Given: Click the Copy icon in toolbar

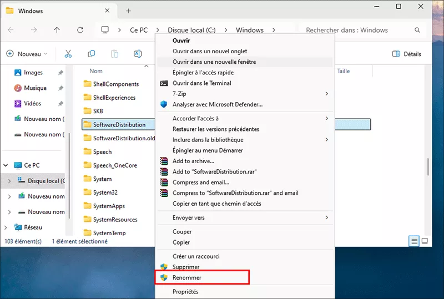Looking at the screenshot, I should click(92, 54).
